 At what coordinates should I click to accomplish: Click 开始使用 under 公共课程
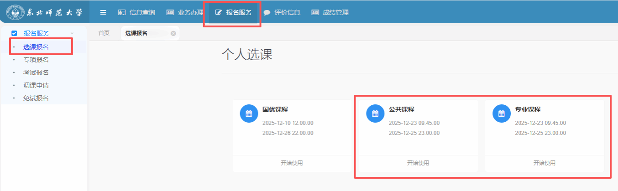point(418,163)
